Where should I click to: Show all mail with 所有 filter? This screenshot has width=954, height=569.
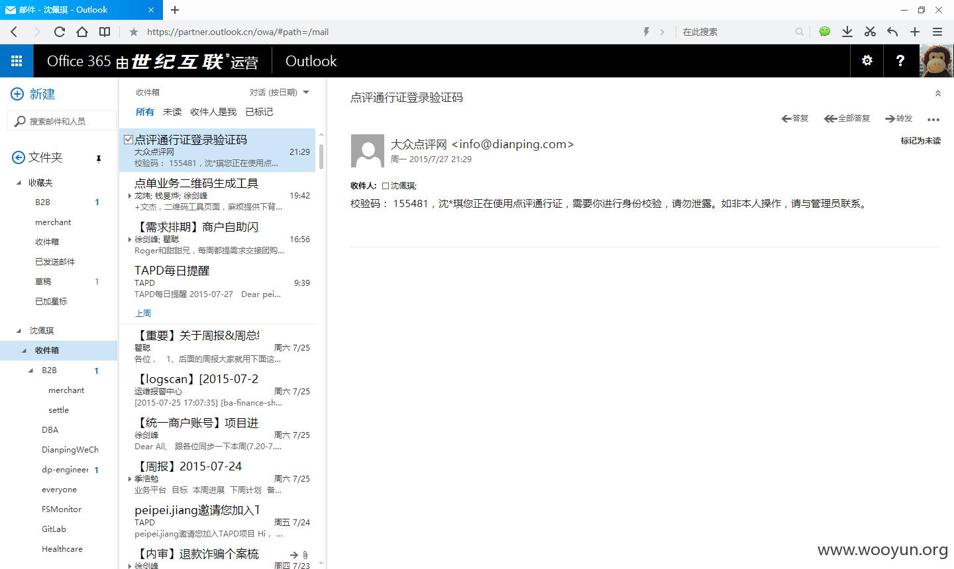pos(145,112)
